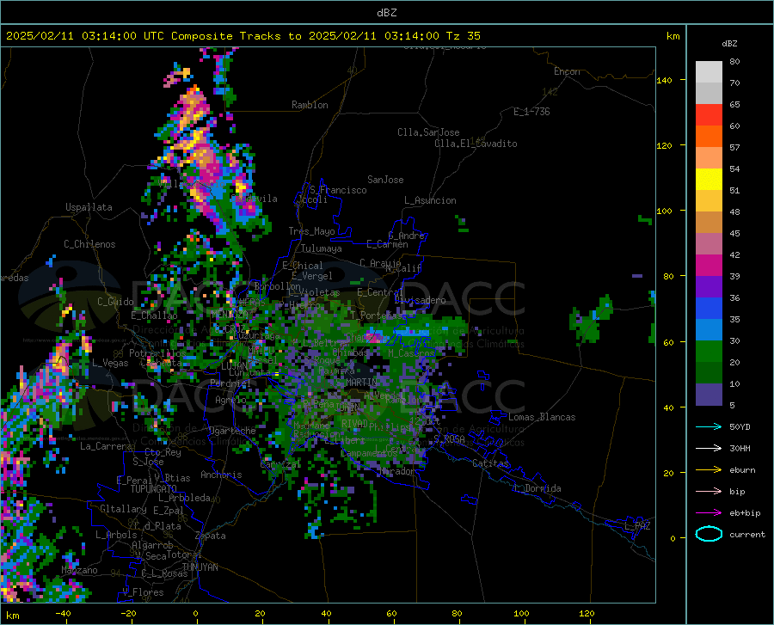Viewport: 774px width, 625px height.
Task: Click the Lomas_Blancas location label
Action: click(x=542, y=417)
